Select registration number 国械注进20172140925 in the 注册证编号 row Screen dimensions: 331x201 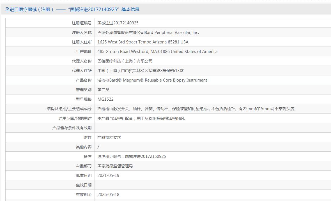pyautogui.click(x=118, y=23)
